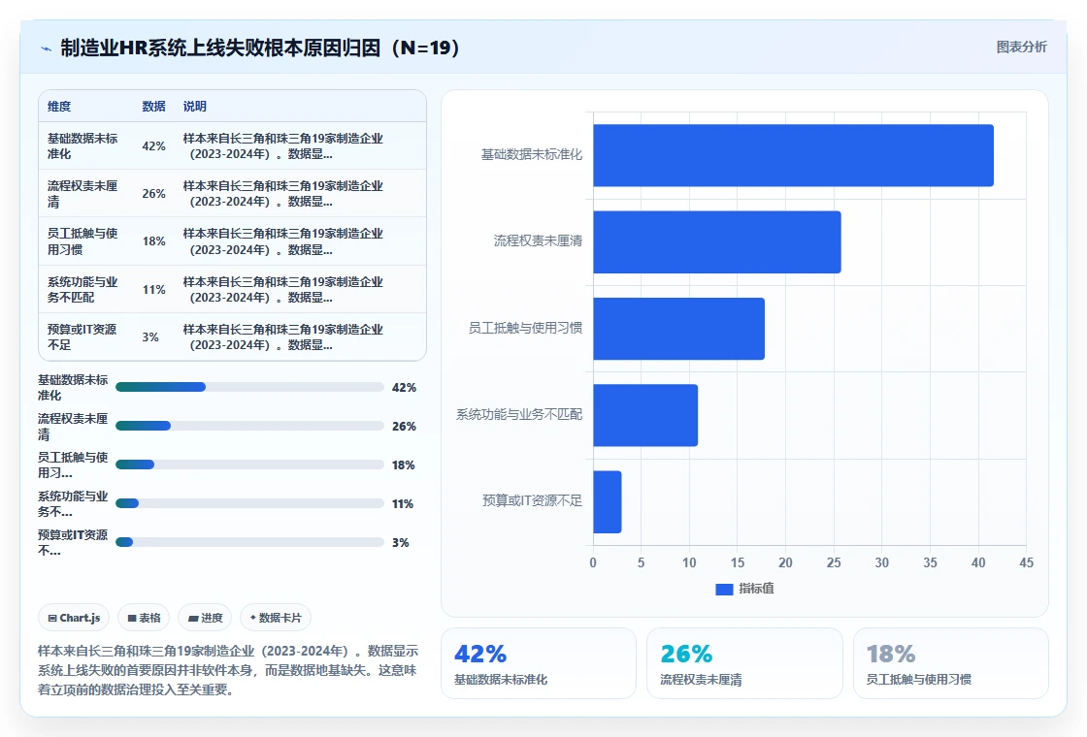The image size is (1087, 737).
Task: Open the 26% 流程权责未厘清 stat card
Action: (x=744, y=663)
